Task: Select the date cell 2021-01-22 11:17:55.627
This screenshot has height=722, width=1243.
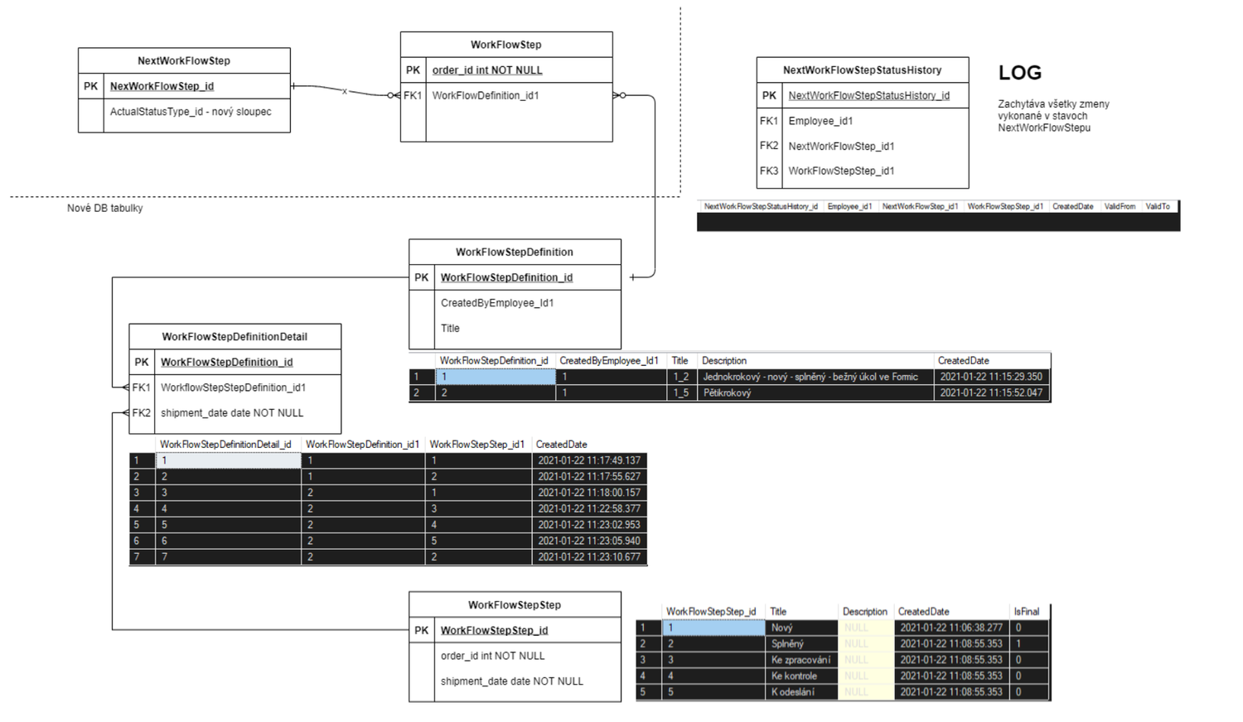Action: click(x=589, y=477)
